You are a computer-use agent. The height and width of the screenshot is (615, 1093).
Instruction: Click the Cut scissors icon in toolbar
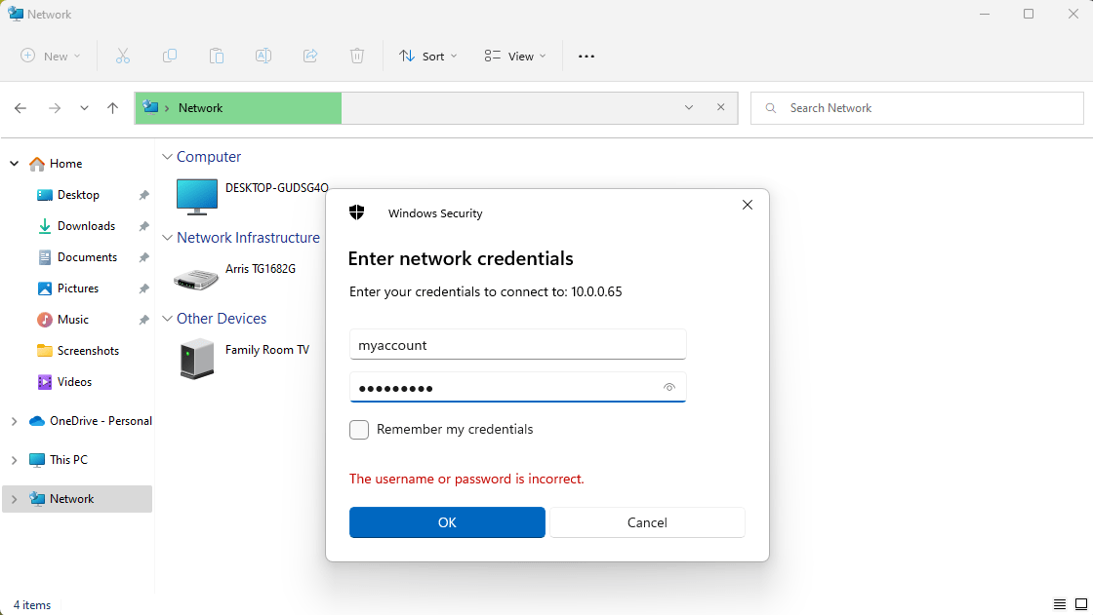click(x=123, y=56)
